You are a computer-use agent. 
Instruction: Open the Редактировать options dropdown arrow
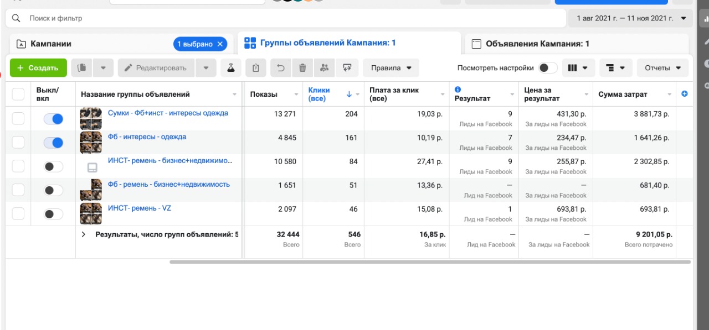(x=206, y=68)
